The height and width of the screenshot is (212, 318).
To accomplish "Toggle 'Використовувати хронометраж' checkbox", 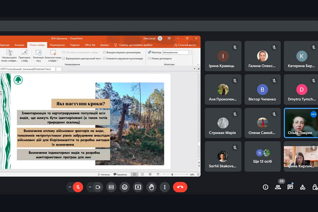I will coord(105,52).
